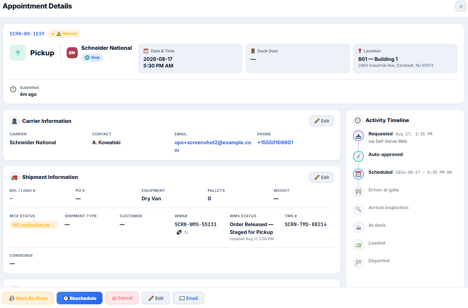Screen dimensions: 468x308
Task: Click the Arrival inspection magnifier icon
Action: point(358,210)
